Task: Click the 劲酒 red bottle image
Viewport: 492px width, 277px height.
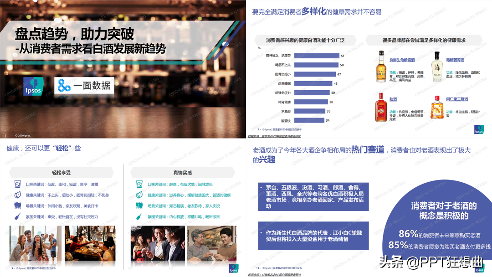Action: [x=381, y=107]
